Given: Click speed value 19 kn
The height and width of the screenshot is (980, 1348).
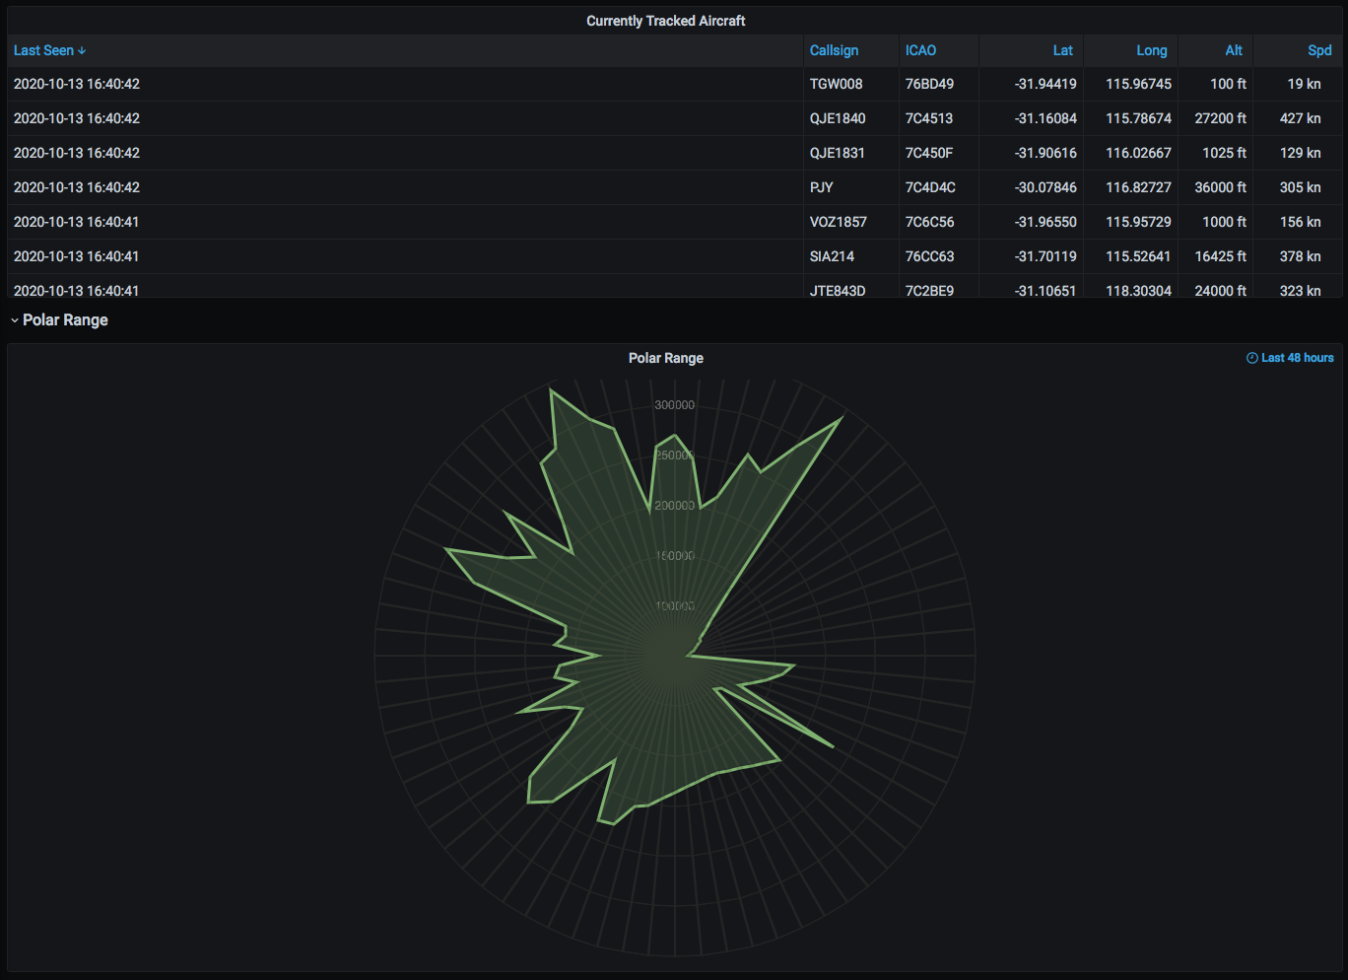Looking at the screenshot, I should pyautogui.click(x=1304, y=84).
